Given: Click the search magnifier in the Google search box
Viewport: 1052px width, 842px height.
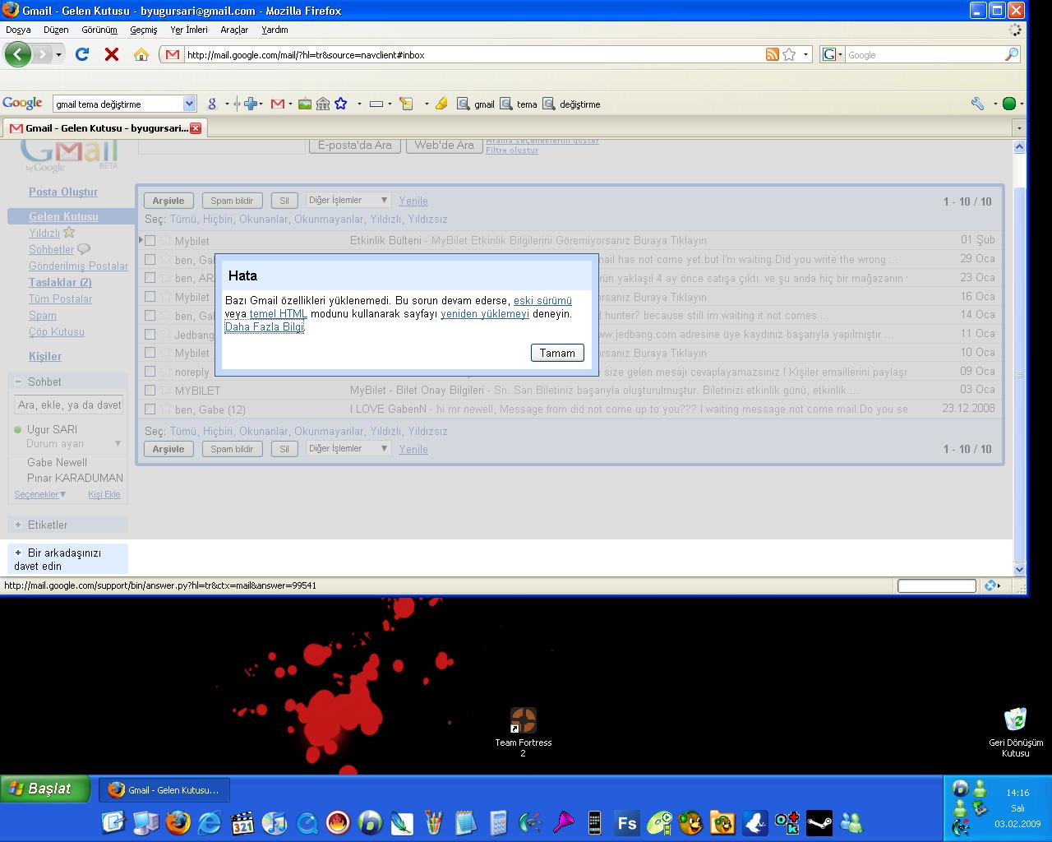Looking at the screenshot, I should (1012, 54).
